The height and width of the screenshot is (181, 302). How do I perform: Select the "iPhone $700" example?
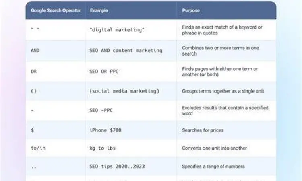click(105, 130)
